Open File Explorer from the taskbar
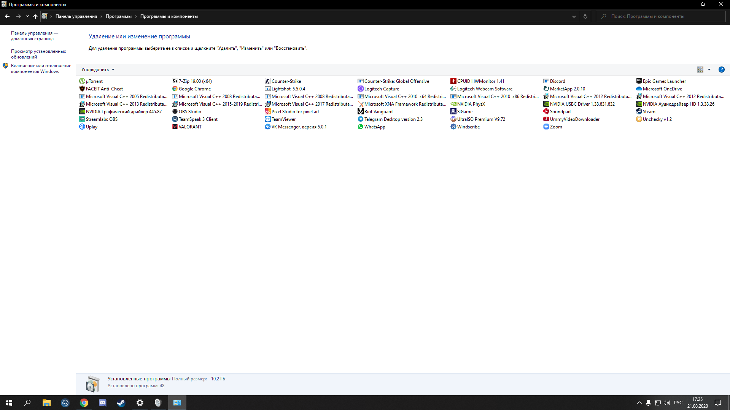The width and height of the screenshot is (730, 410). 46,403
